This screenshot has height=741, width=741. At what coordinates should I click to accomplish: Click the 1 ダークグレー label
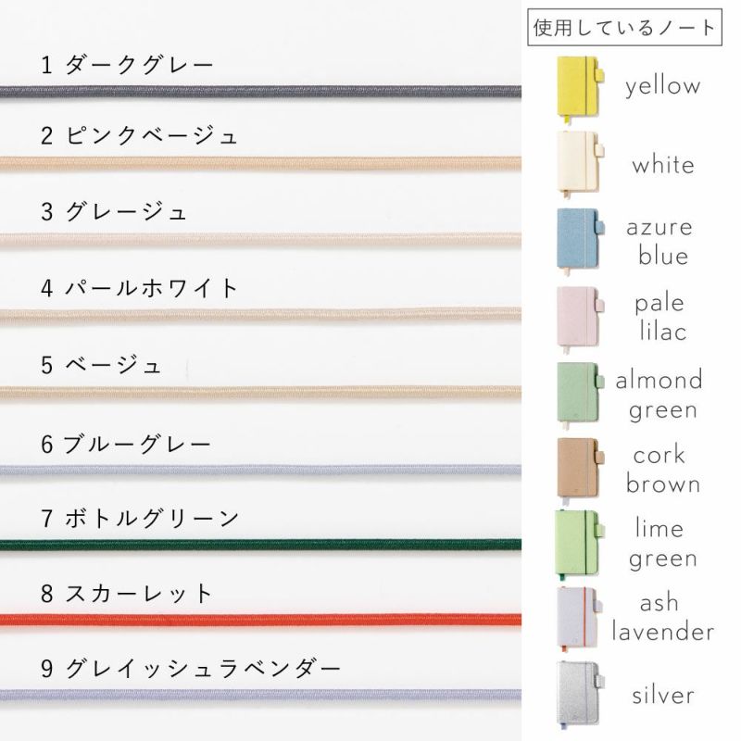click(127, 65)
